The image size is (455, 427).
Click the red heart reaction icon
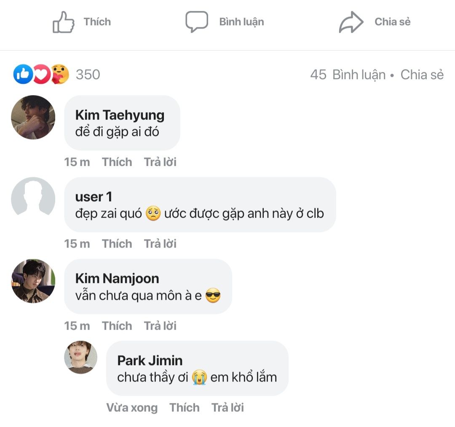coord(41,75)
